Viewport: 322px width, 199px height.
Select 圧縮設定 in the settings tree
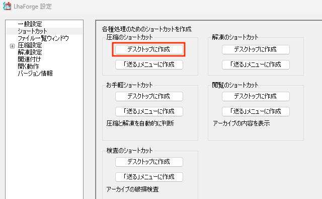point(30,45)
